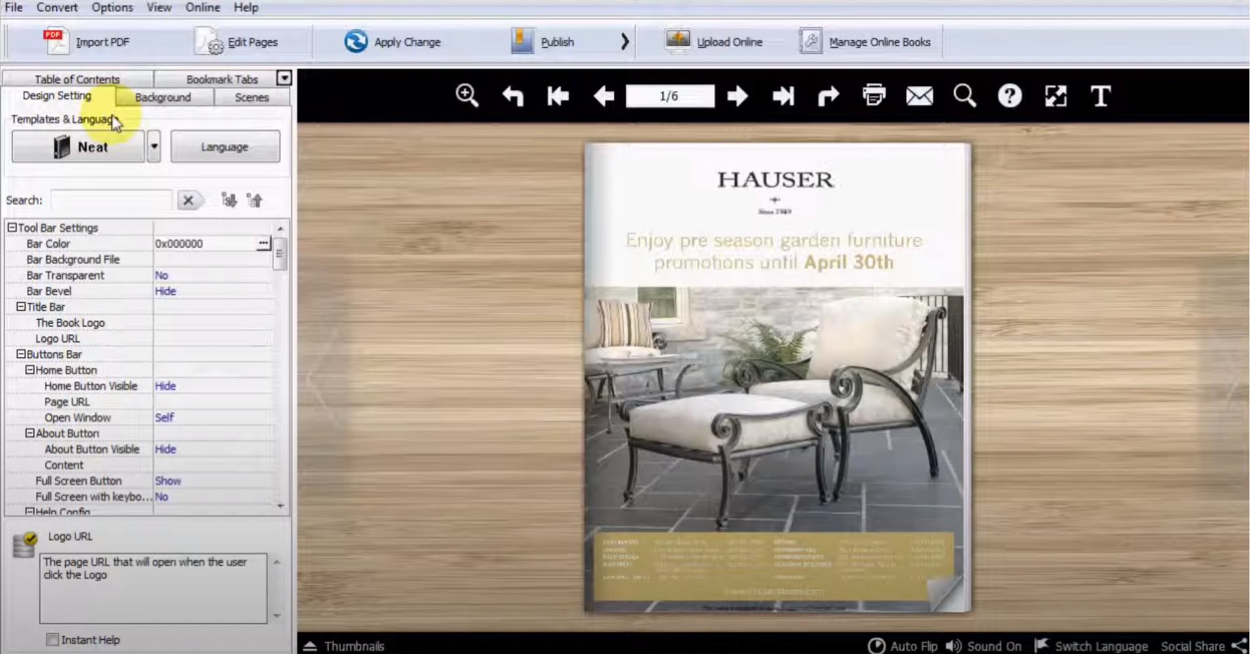This screenshot has width=1250, height=654.
Task: Jump to the last page
Action: pos(783,97)
